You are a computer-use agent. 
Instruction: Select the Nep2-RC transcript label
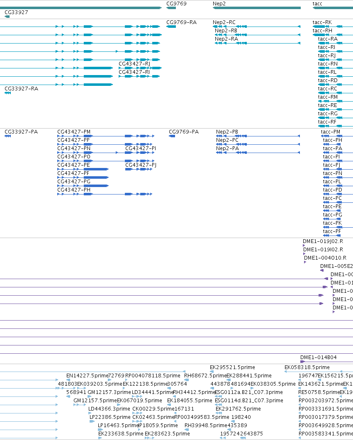(224, 22)
